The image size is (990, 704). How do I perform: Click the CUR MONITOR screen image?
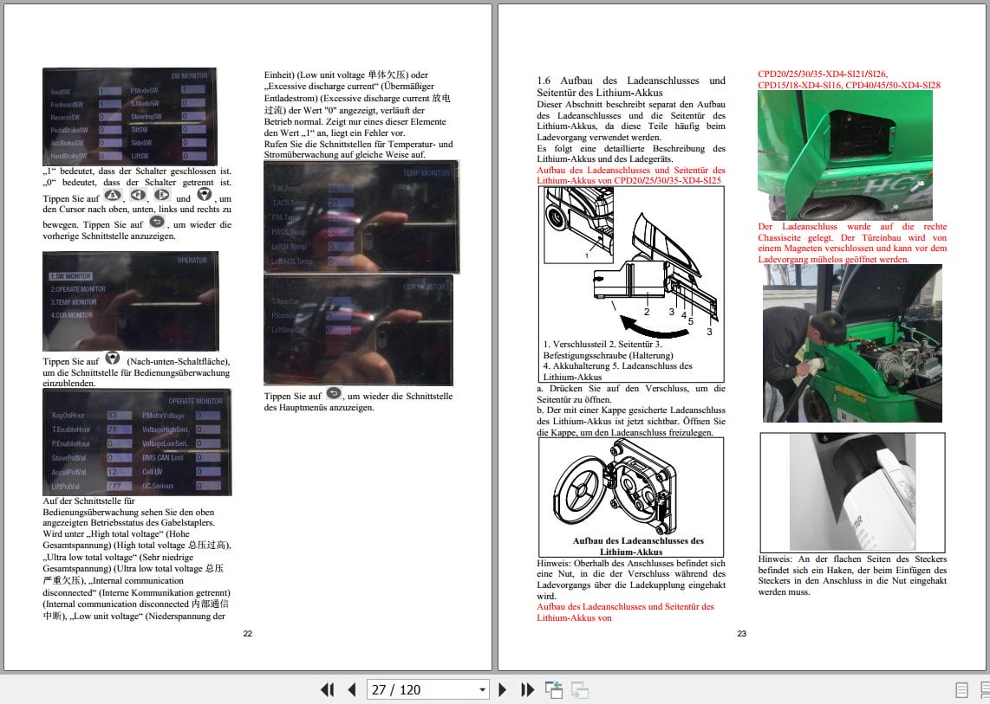(358, 330)
